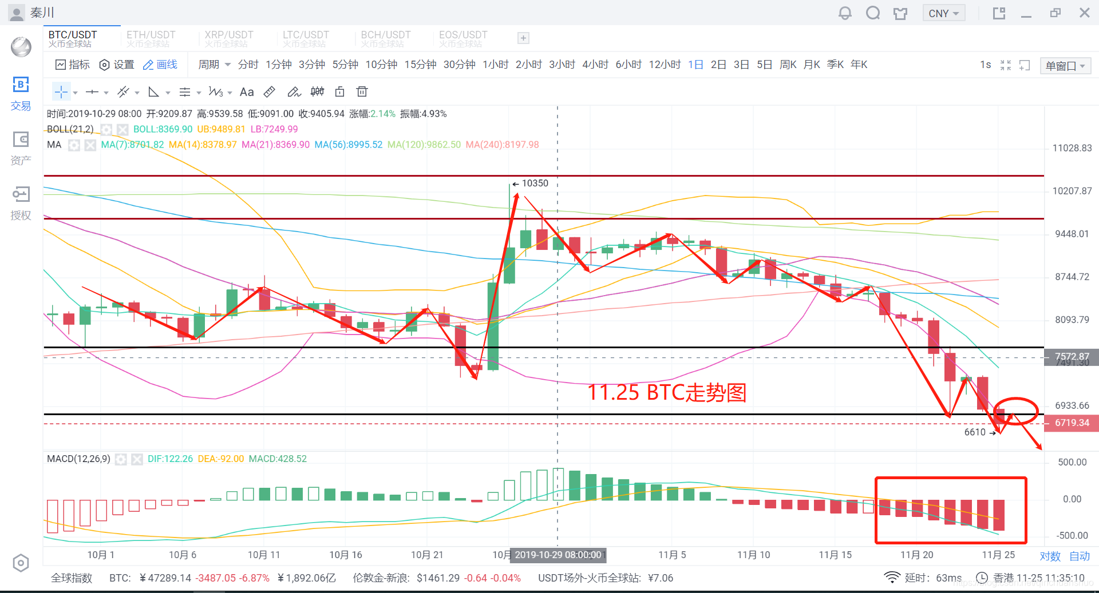Select the 月K monthly period
The width and height of the screenshot is (1099, 593).
tap(812, 65)
